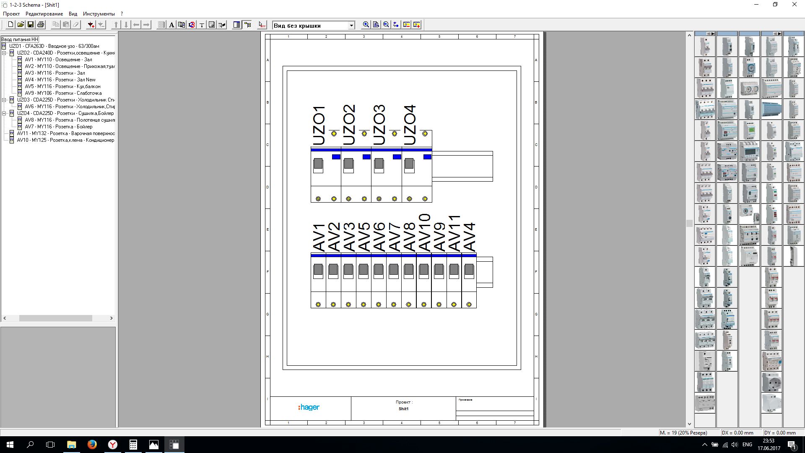The width and height of the screenshot is (805, 453).
Task: Click the new document toolbar icon
Action: [10, 25]
